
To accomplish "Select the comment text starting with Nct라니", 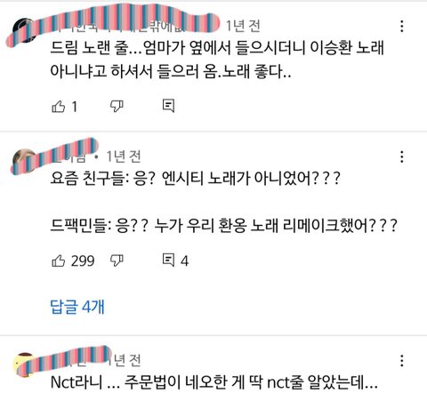I will click(x=214, y=381).
